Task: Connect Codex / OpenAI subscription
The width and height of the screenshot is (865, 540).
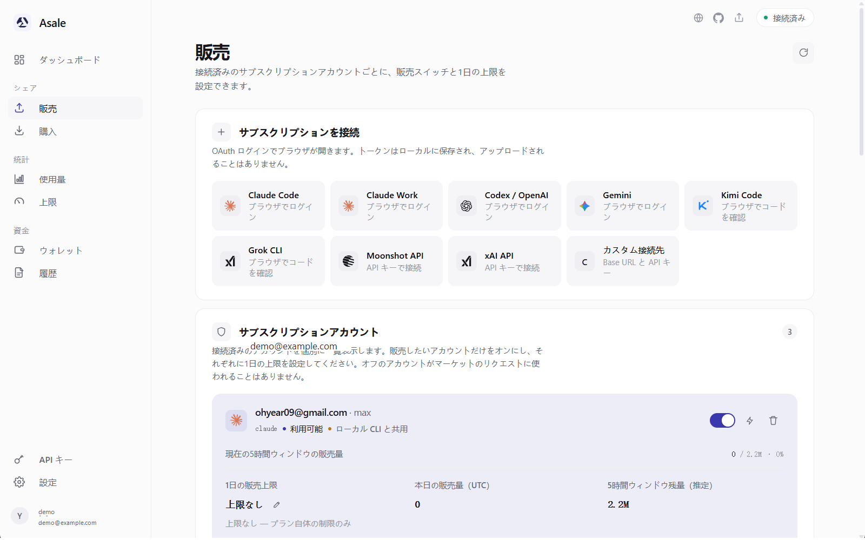Action: click(504, 206)
